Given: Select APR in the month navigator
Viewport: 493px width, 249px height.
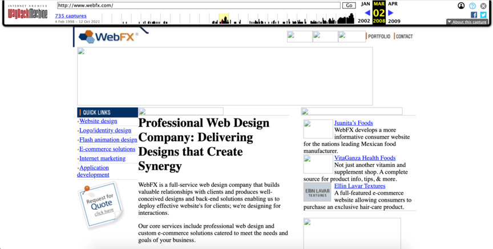Looking at the screenshot, I should tap(393, 4).
